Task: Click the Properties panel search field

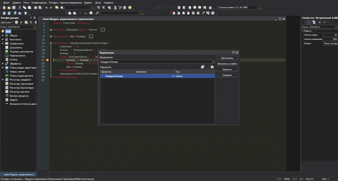Action: (318, 27)
